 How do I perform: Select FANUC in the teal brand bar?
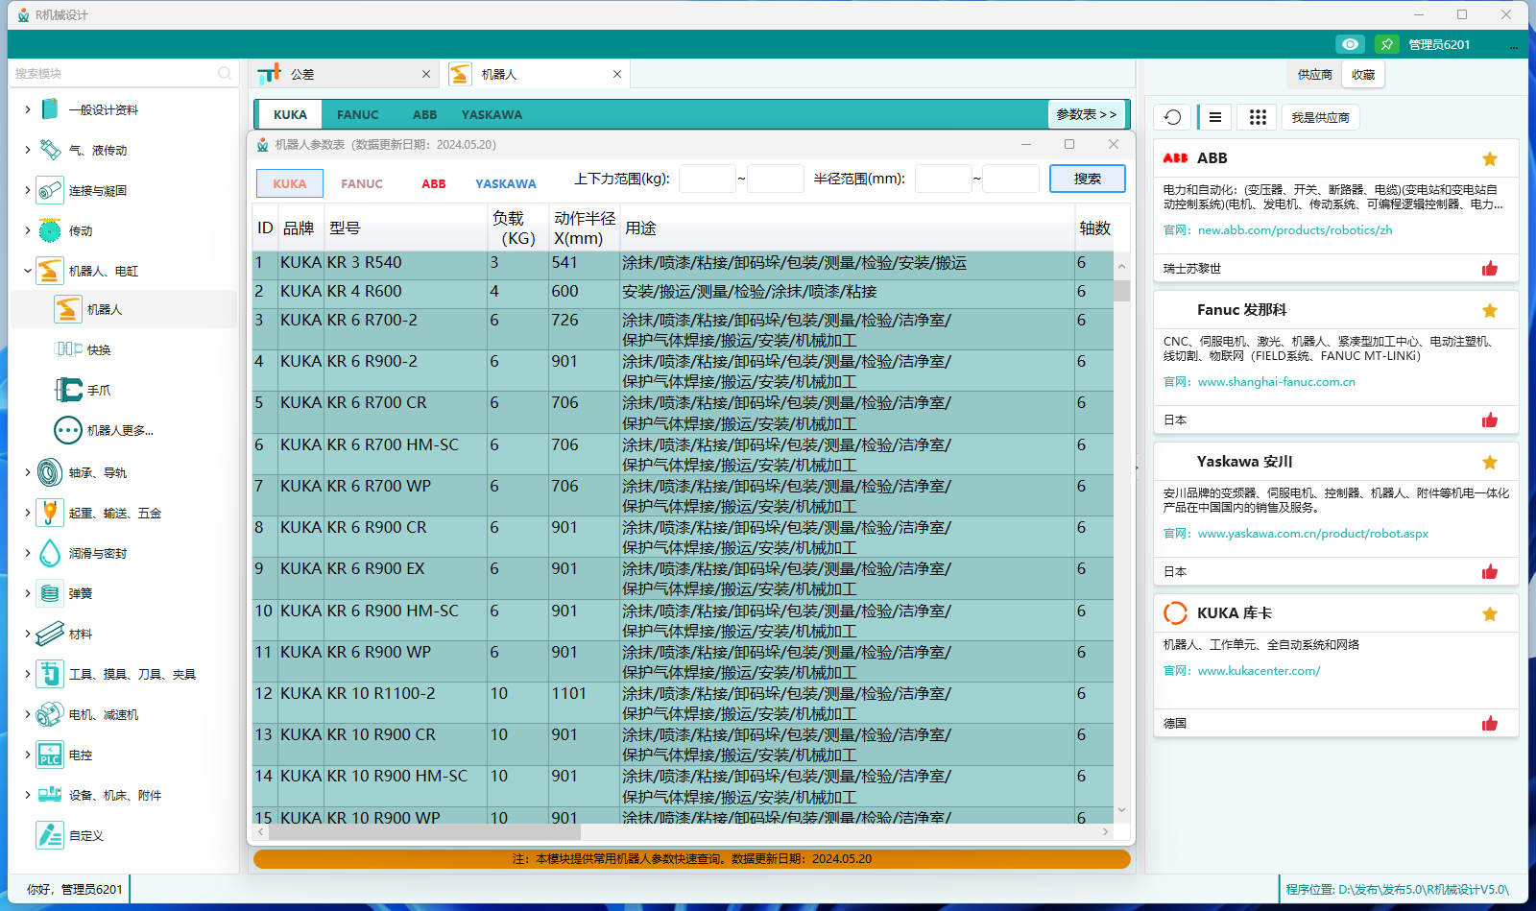coord(357,114)
